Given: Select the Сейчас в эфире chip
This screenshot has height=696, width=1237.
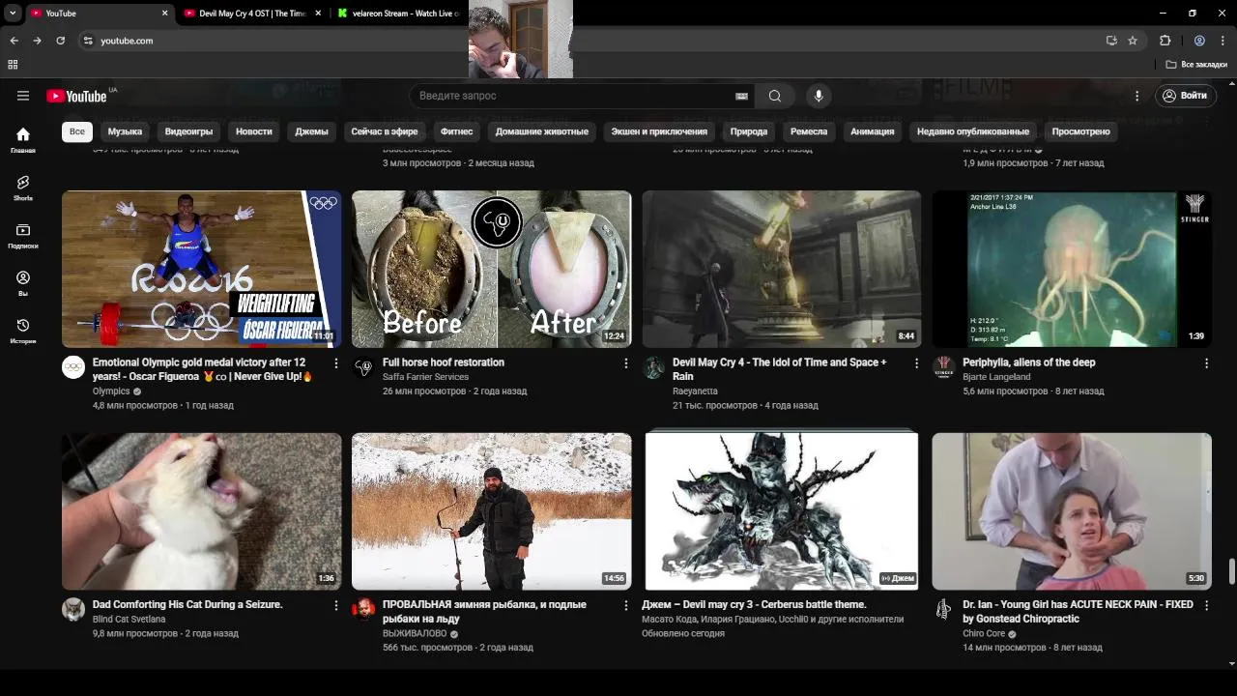Looking at the screenshot, I should point(385,131).
